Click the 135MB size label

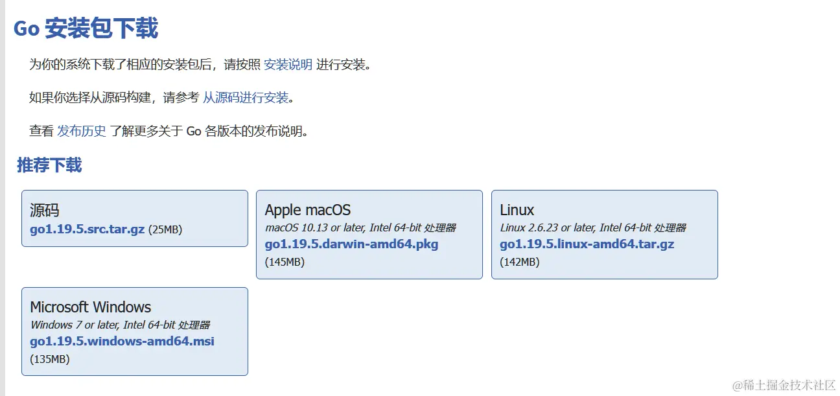(49, 359)
